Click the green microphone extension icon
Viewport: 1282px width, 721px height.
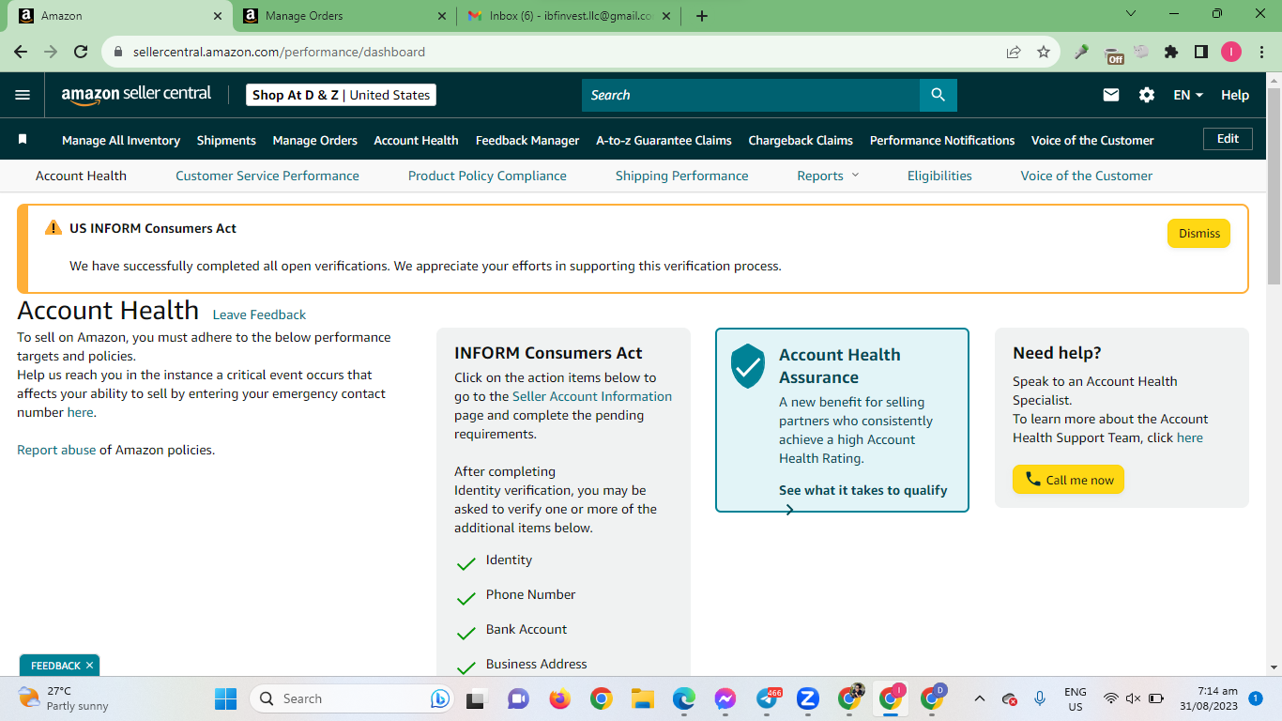click(1081, 52)
